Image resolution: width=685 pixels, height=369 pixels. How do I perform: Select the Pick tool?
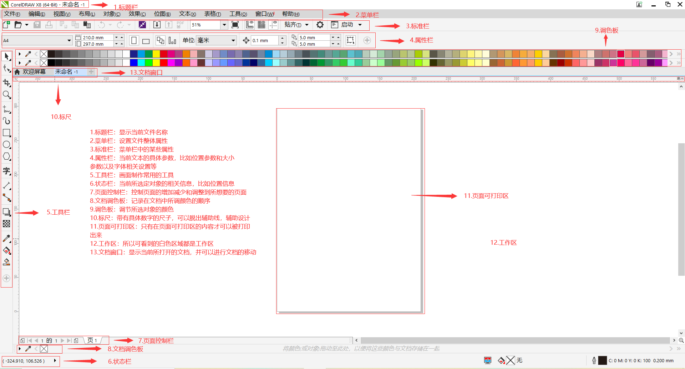pos(6,56)
